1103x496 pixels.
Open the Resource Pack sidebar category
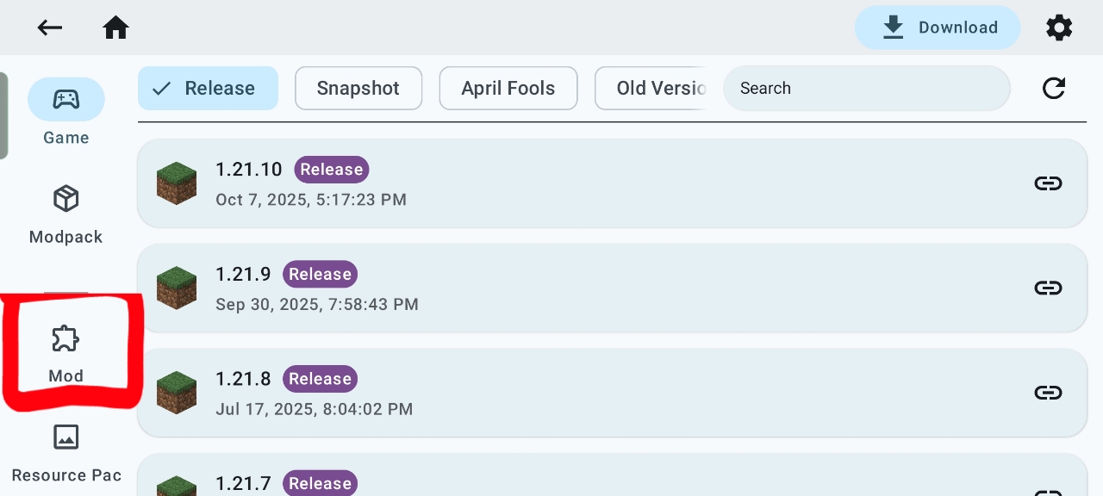tap(66, 452)
